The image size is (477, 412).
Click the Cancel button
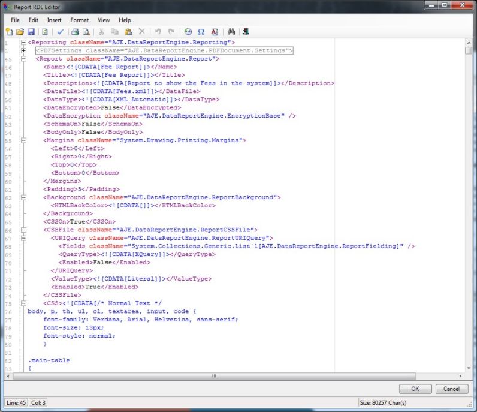(451, 389)
